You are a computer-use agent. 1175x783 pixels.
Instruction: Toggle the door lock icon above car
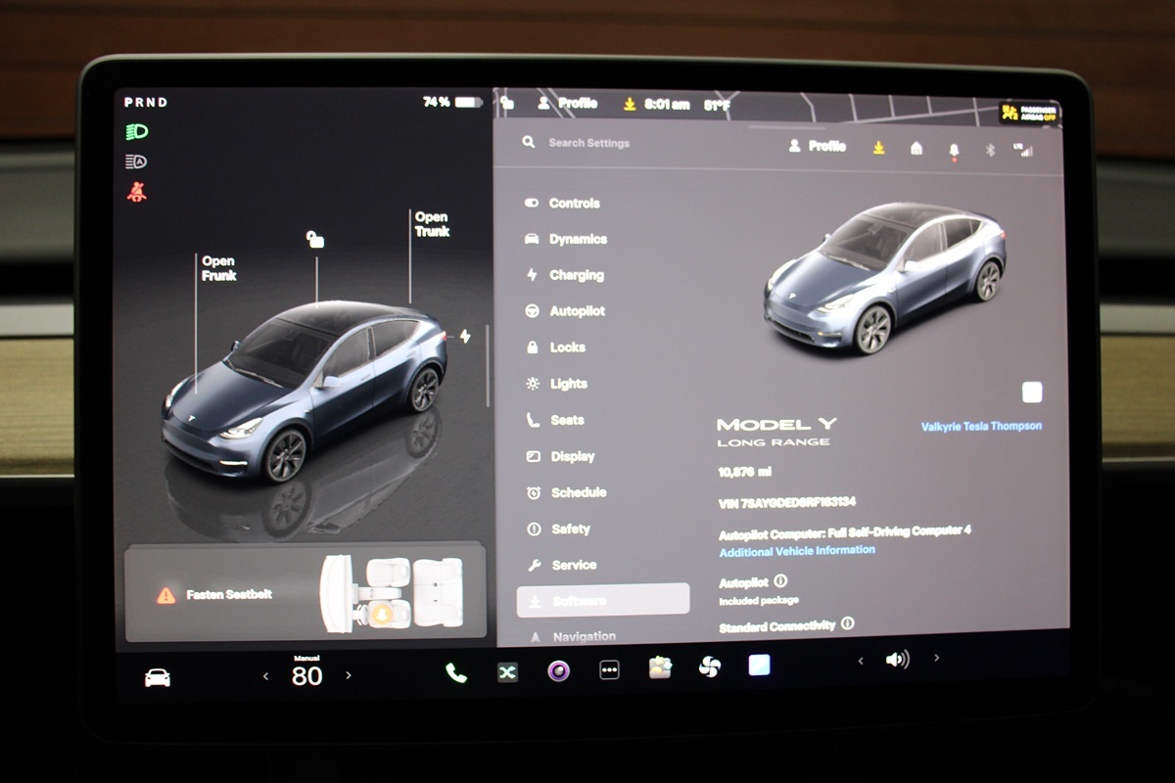(315, 239)
